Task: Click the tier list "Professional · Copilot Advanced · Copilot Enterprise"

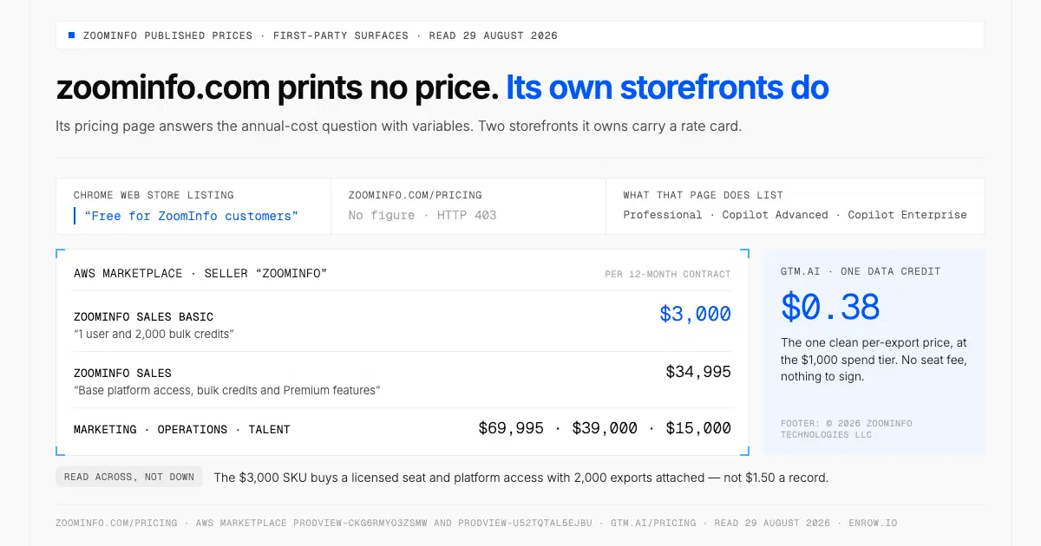Action: coord(795,215)
